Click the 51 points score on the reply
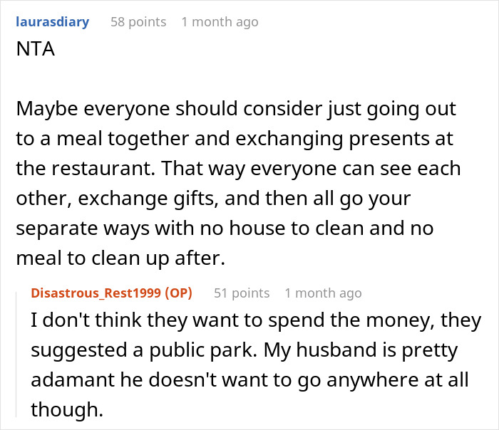The width and height of the screenshot is (499, 430). 242,293
